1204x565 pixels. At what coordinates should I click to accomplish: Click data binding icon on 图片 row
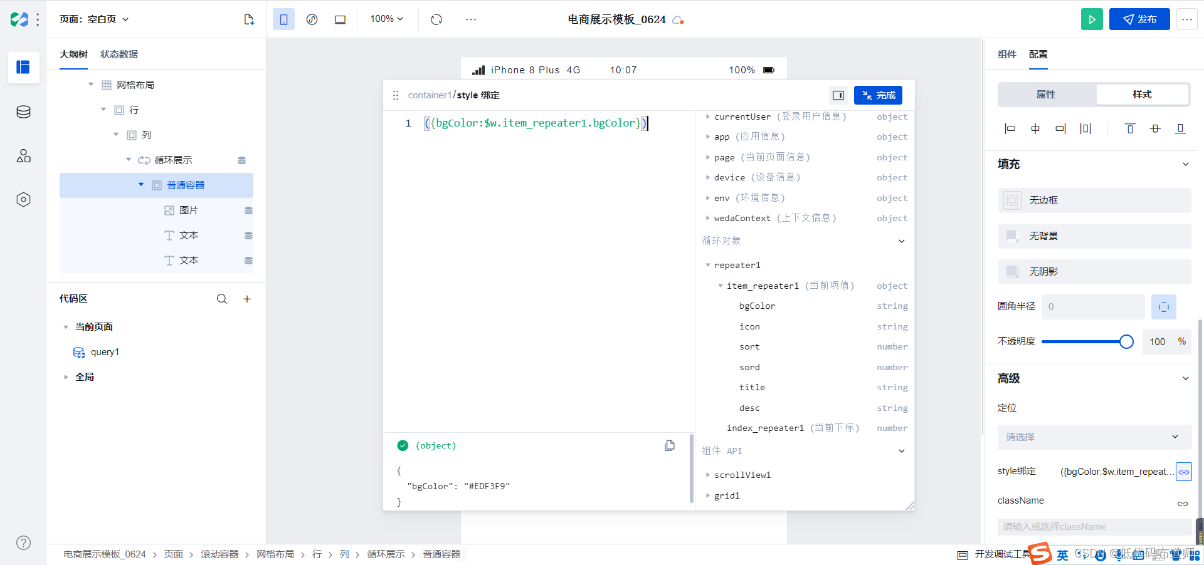pyautogui.click(x=248, y=210)
